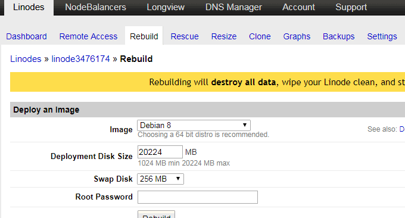
Task: Go to NodeBalancers in top navigation
Action: click(95, 7)
